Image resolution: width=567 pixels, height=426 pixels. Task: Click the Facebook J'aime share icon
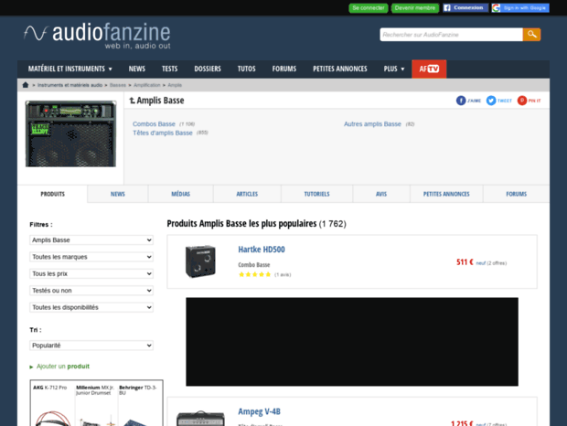pos(468,101)
